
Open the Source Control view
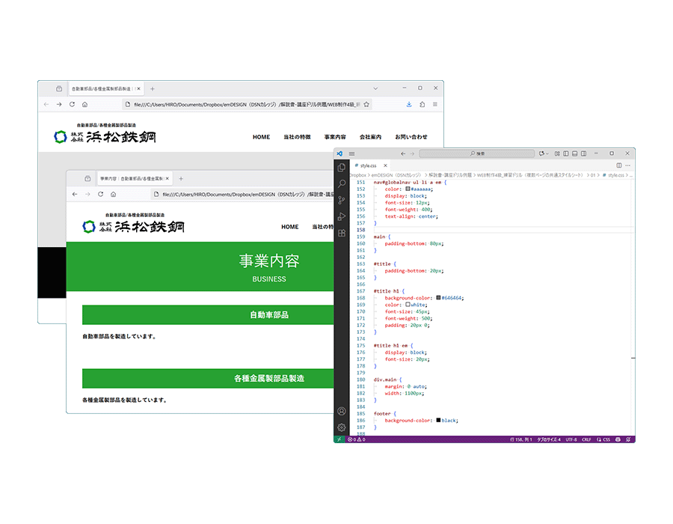click(x=342, y=201)
